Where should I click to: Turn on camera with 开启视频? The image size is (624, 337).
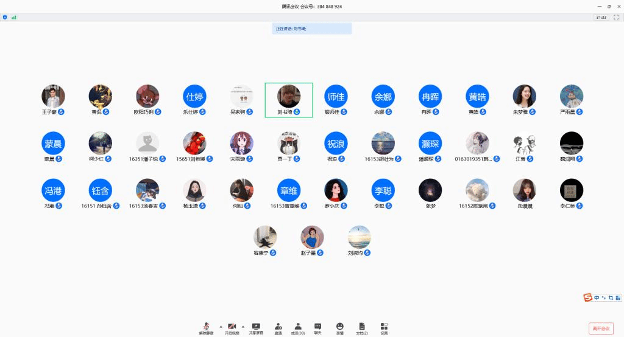232,328
